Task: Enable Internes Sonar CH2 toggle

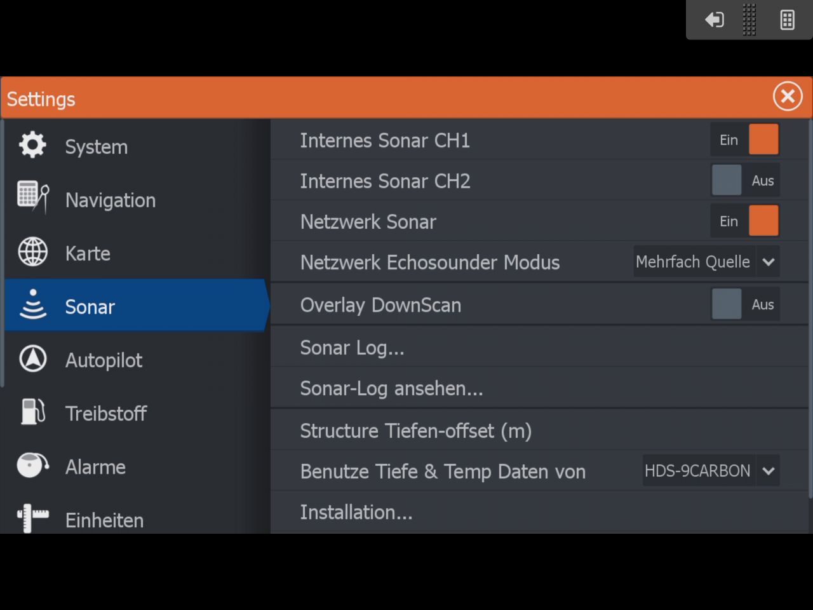Action: point(744,180)
